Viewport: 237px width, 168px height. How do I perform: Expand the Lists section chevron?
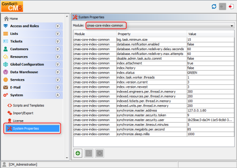pos(58,34)
